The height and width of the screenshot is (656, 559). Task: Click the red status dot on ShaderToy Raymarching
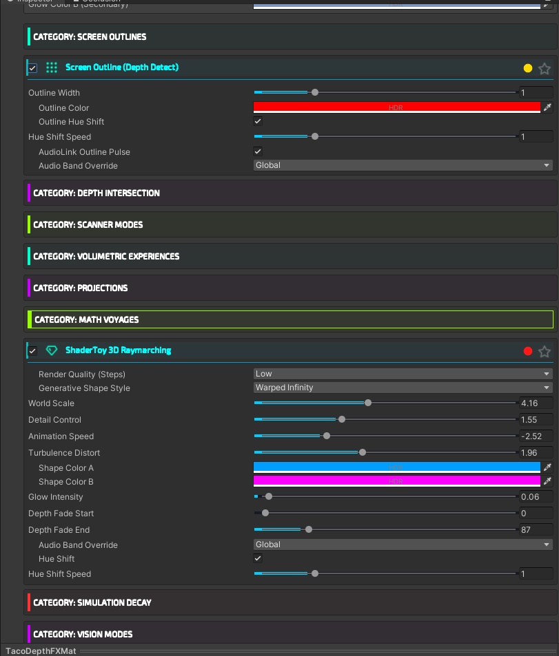[528, 351]
